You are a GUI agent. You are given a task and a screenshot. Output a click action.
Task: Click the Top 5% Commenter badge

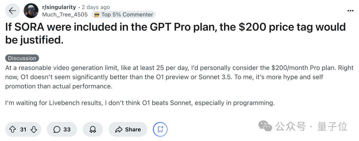coord(127,14)
